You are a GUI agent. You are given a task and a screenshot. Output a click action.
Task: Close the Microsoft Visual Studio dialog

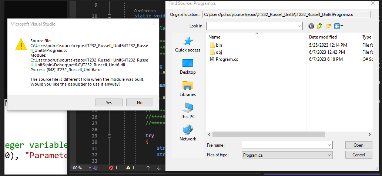(154, 24)
